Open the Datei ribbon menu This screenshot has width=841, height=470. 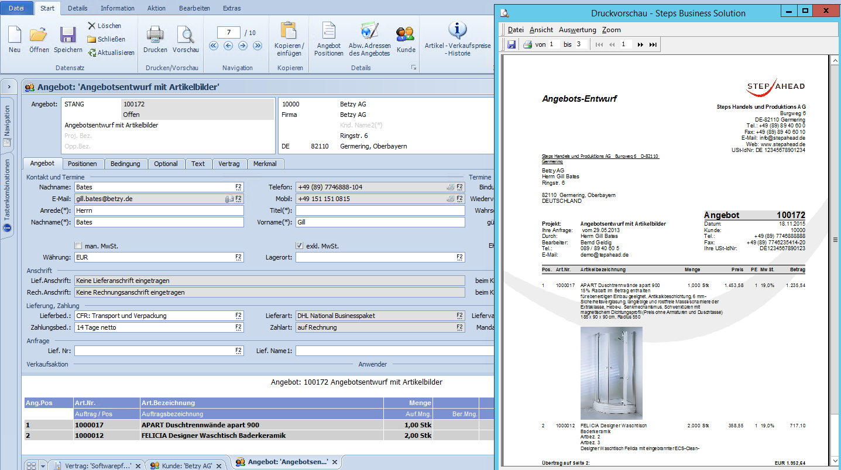(x=16, y=8)
